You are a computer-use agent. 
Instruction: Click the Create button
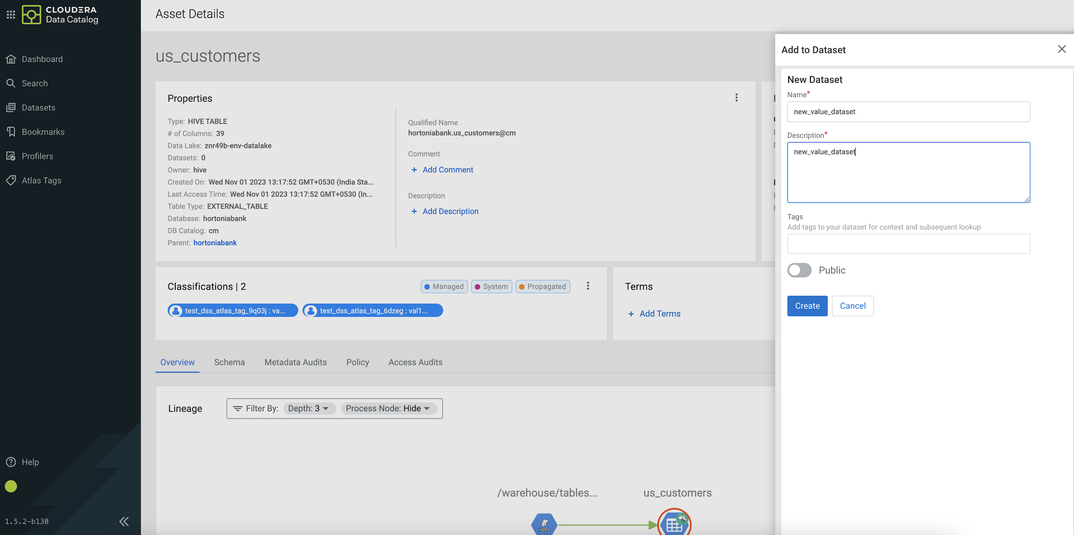pos(807,306)
